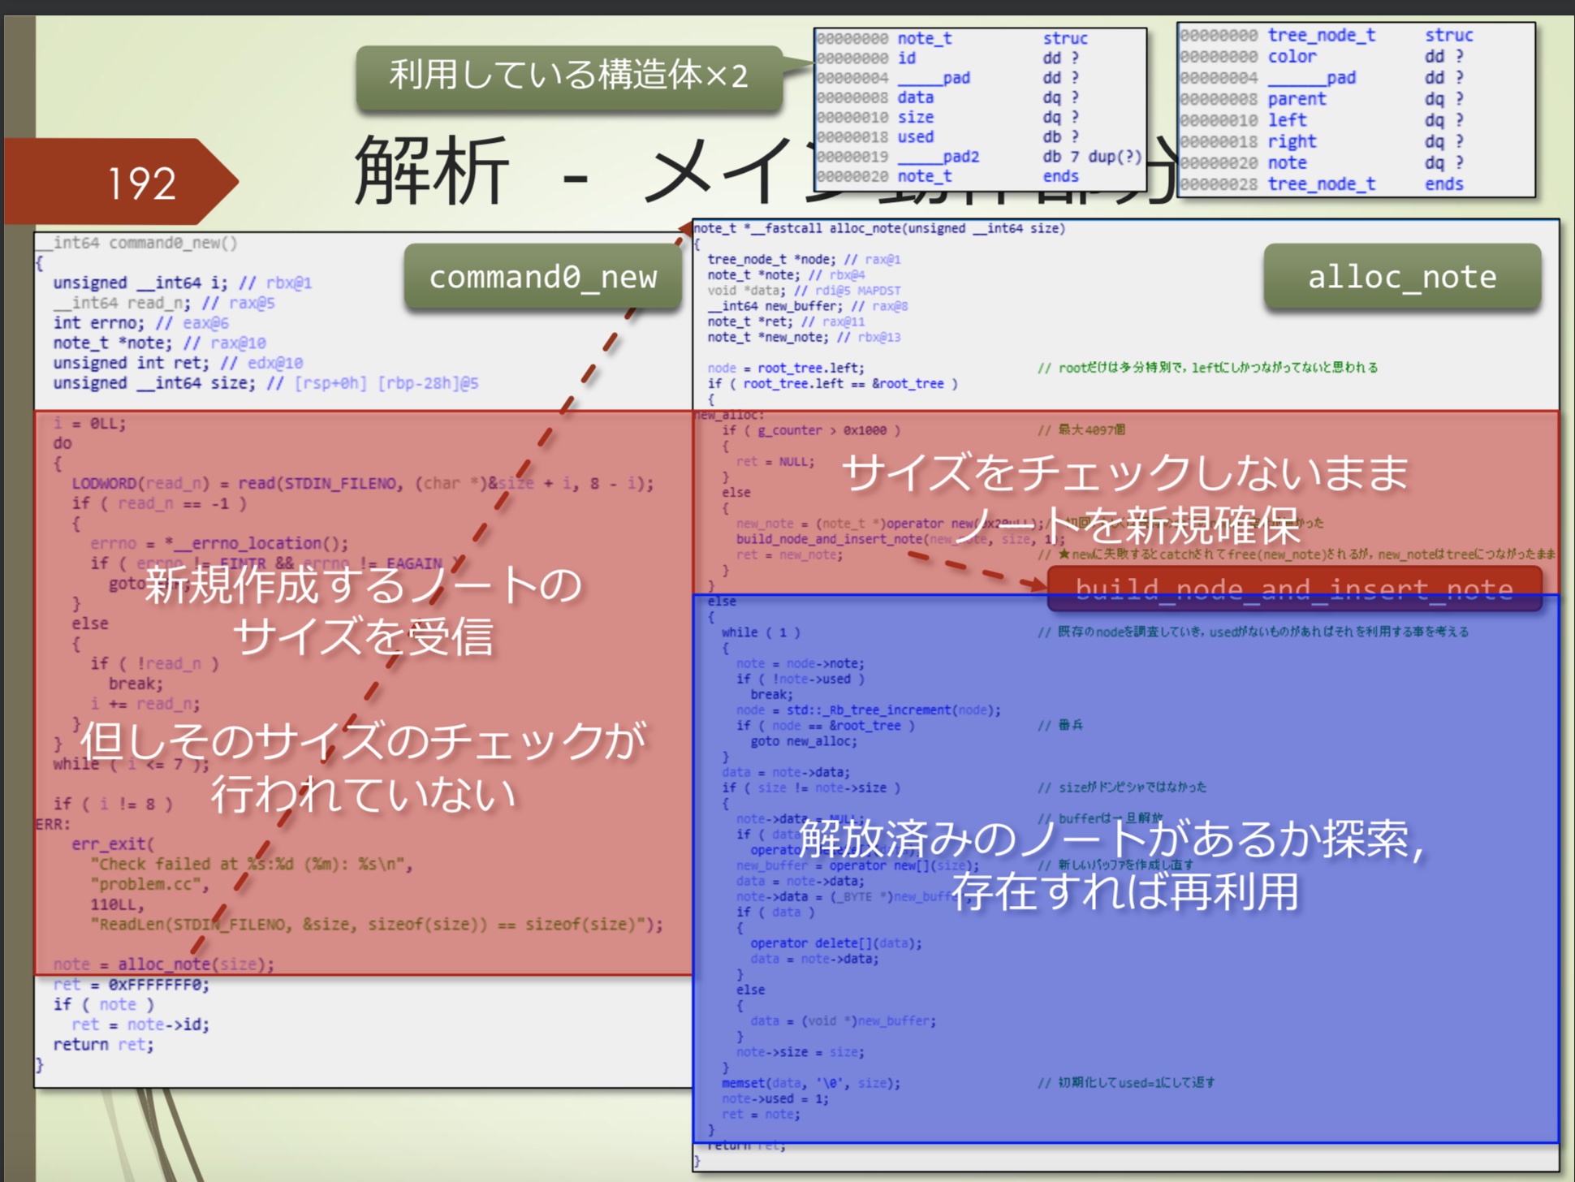Viewport: 1575px width, 1182px height.
Task: Click the command0_new green label
Action: [542, 278]
